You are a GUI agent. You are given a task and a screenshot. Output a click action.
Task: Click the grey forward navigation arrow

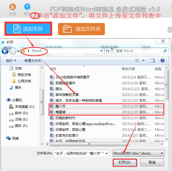click(x=13, y=51)
